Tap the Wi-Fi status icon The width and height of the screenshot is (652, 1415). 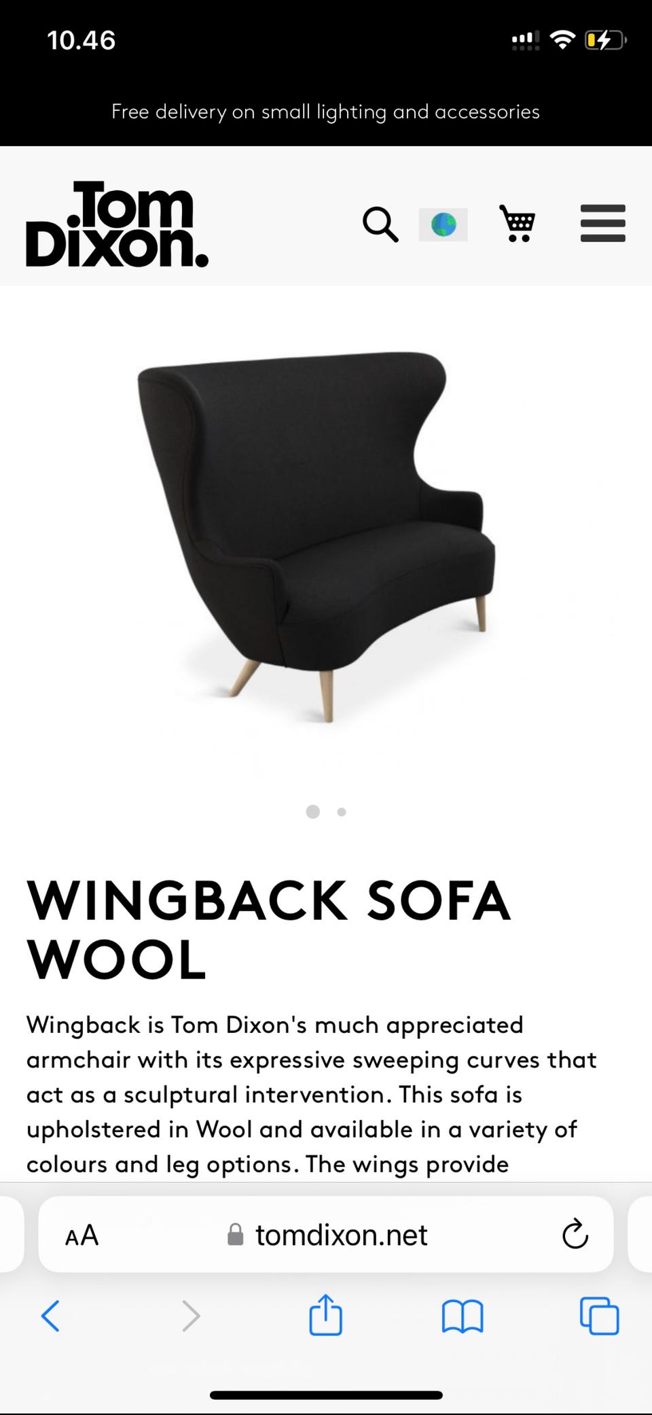[x=562, y=40]
